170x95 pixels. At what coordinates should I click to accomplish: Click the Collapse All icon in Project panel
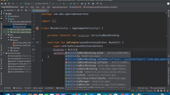click(22, 10)
